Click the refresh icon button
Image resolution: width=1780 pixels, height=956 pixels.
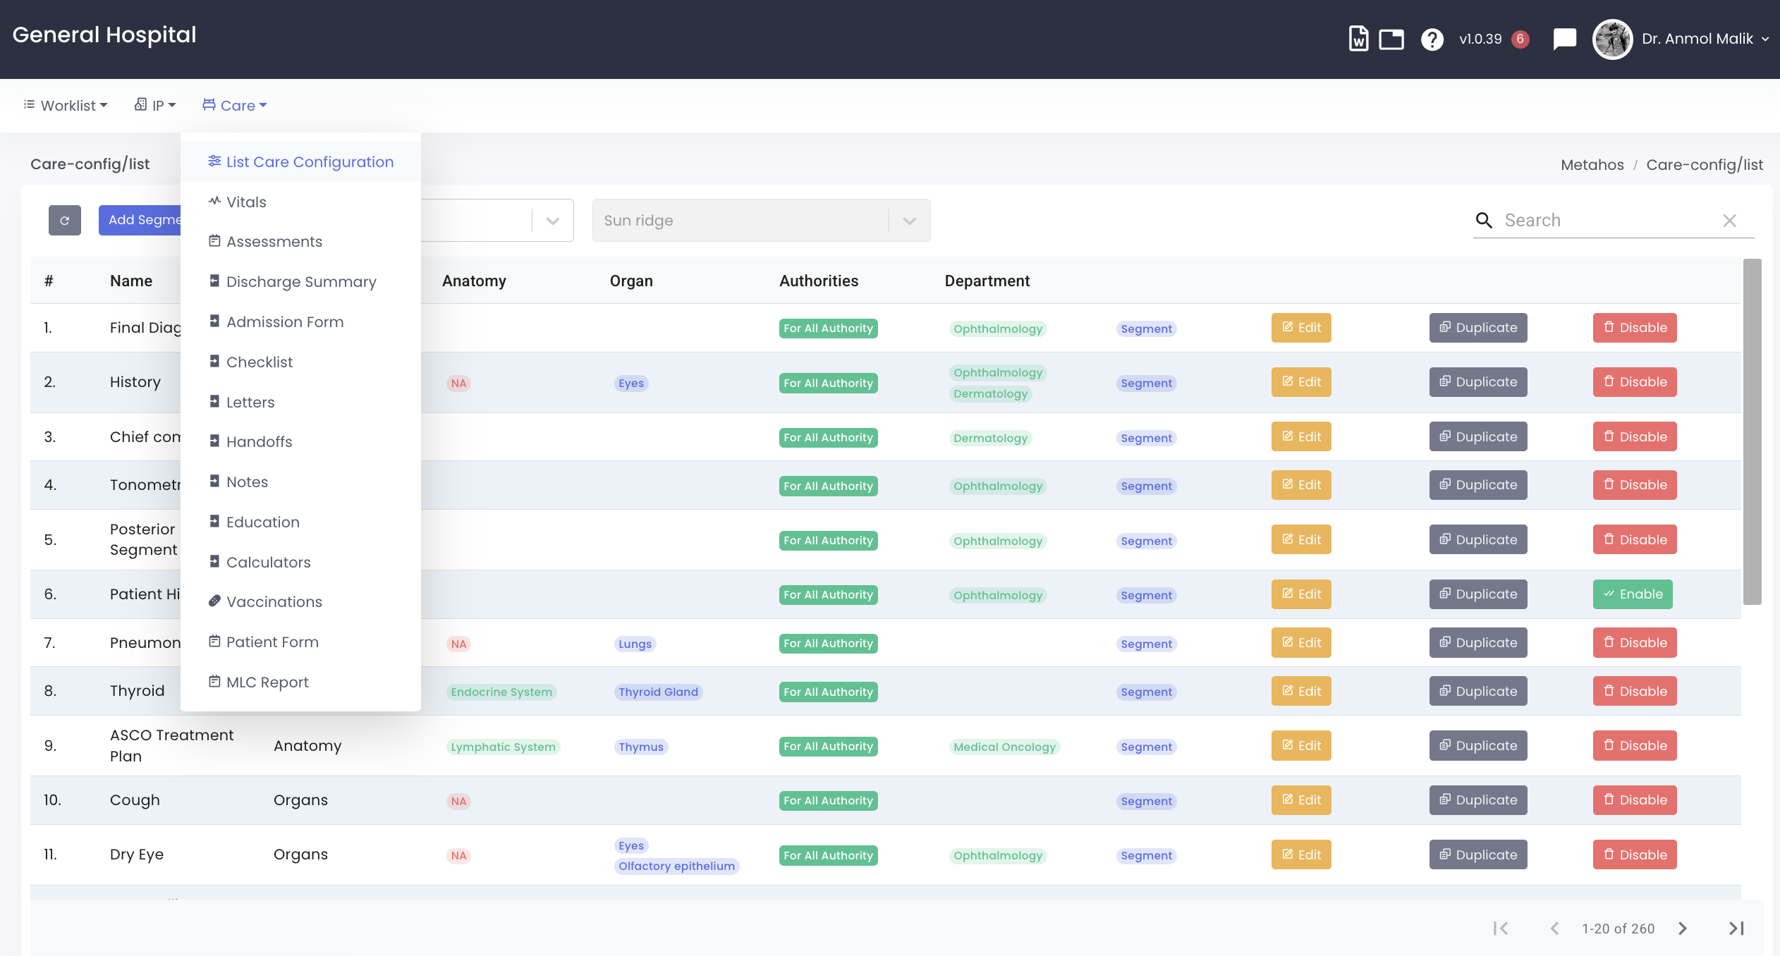(65, 220)
